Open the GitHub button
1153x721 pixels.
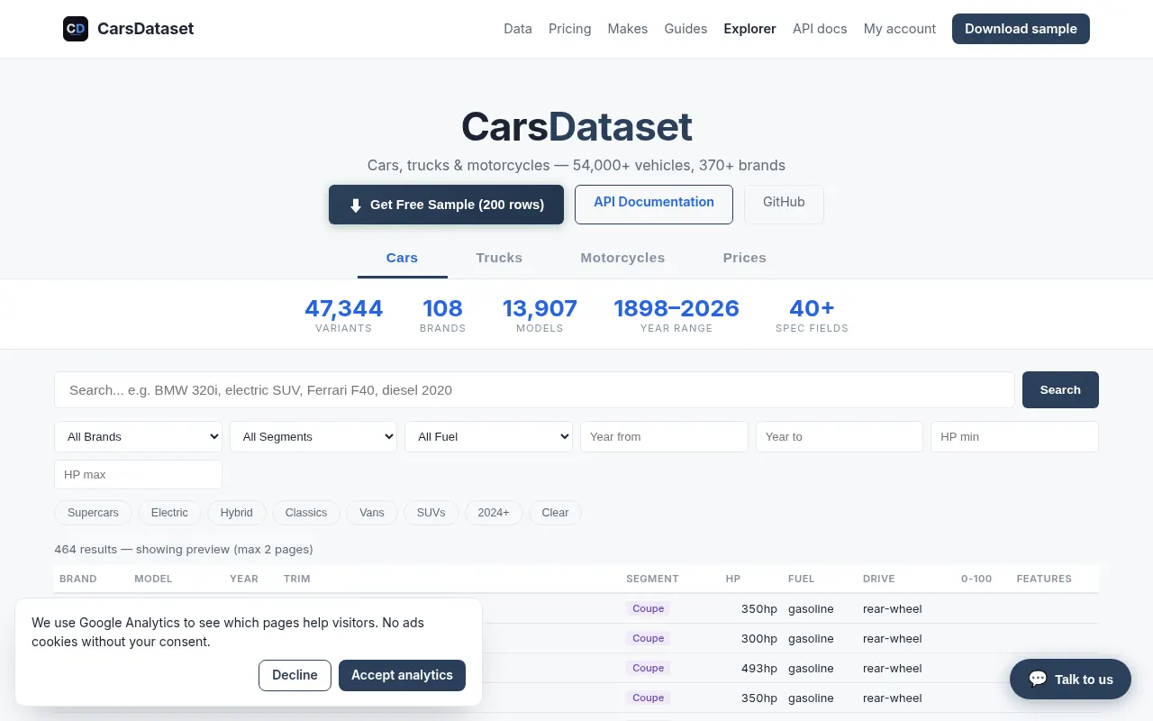tap(784, 204)
